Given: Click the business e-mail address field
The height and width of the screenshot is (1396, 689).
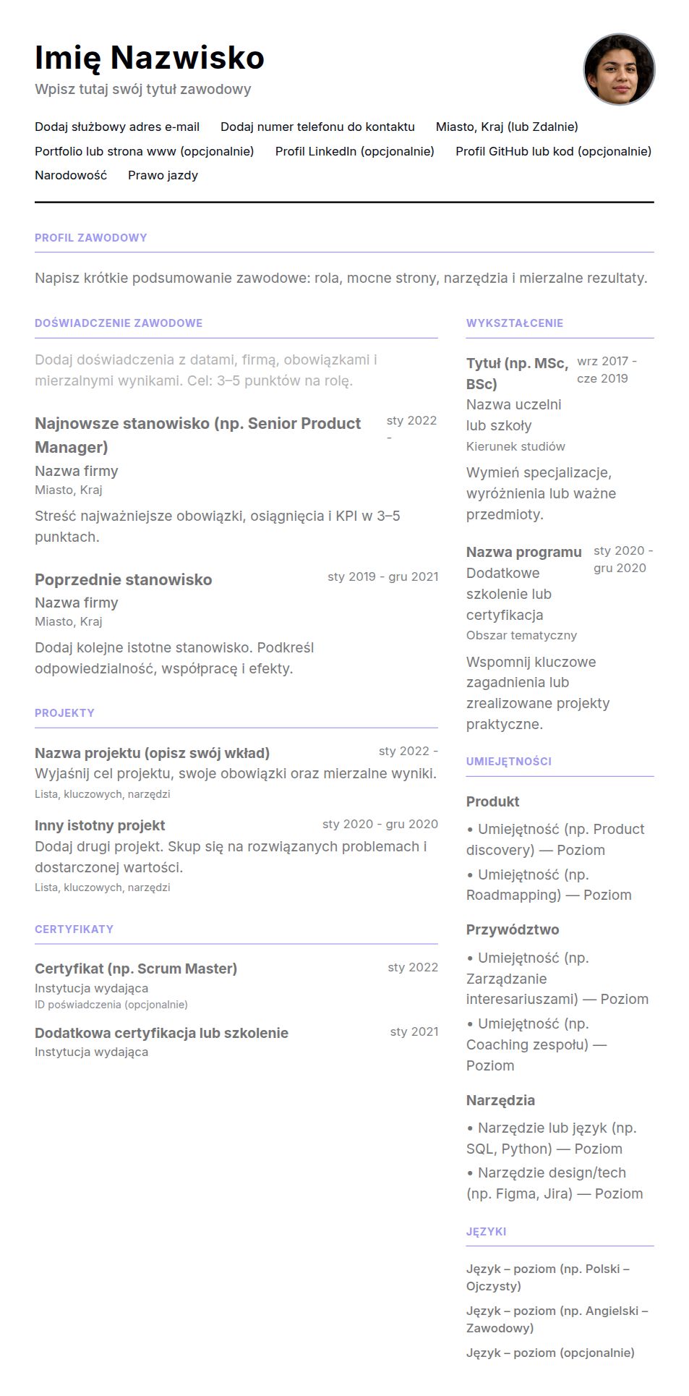Looking at the screenshot, I should [117, 127].
